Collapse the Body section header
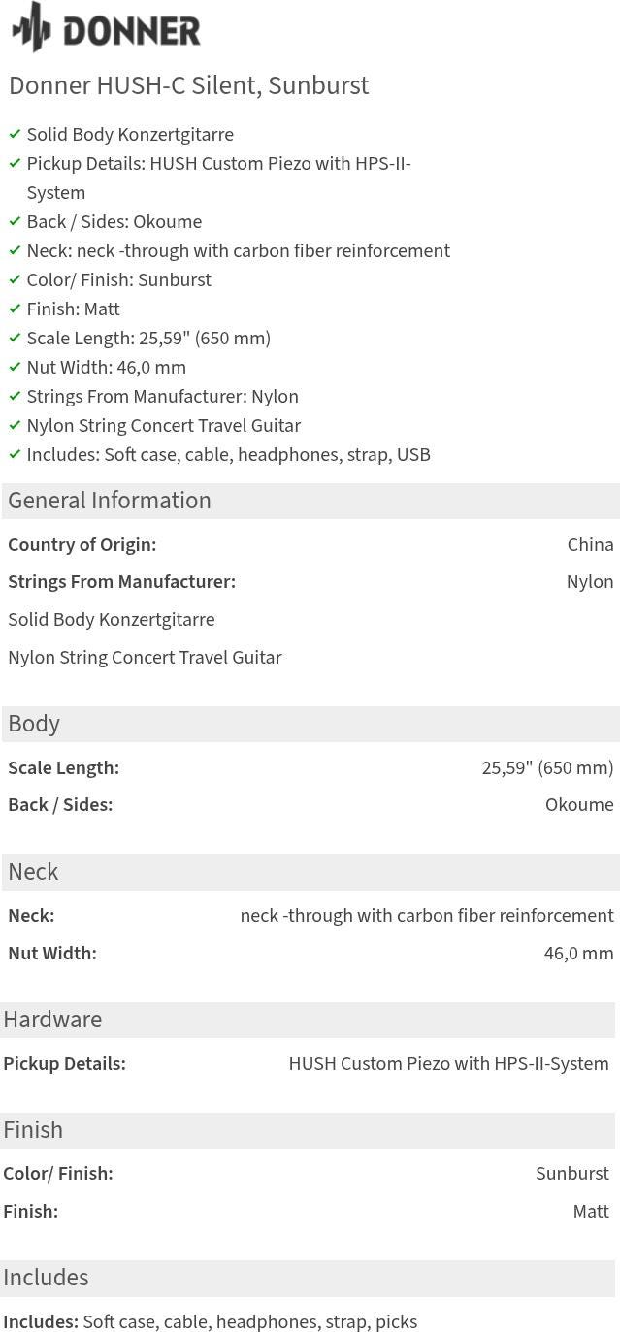Screen dimensions: 620x1332 pos(310,724)
